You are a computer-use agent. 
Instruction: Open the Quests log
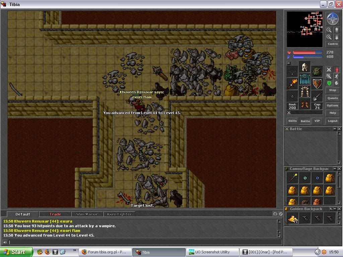pos(333,98)
